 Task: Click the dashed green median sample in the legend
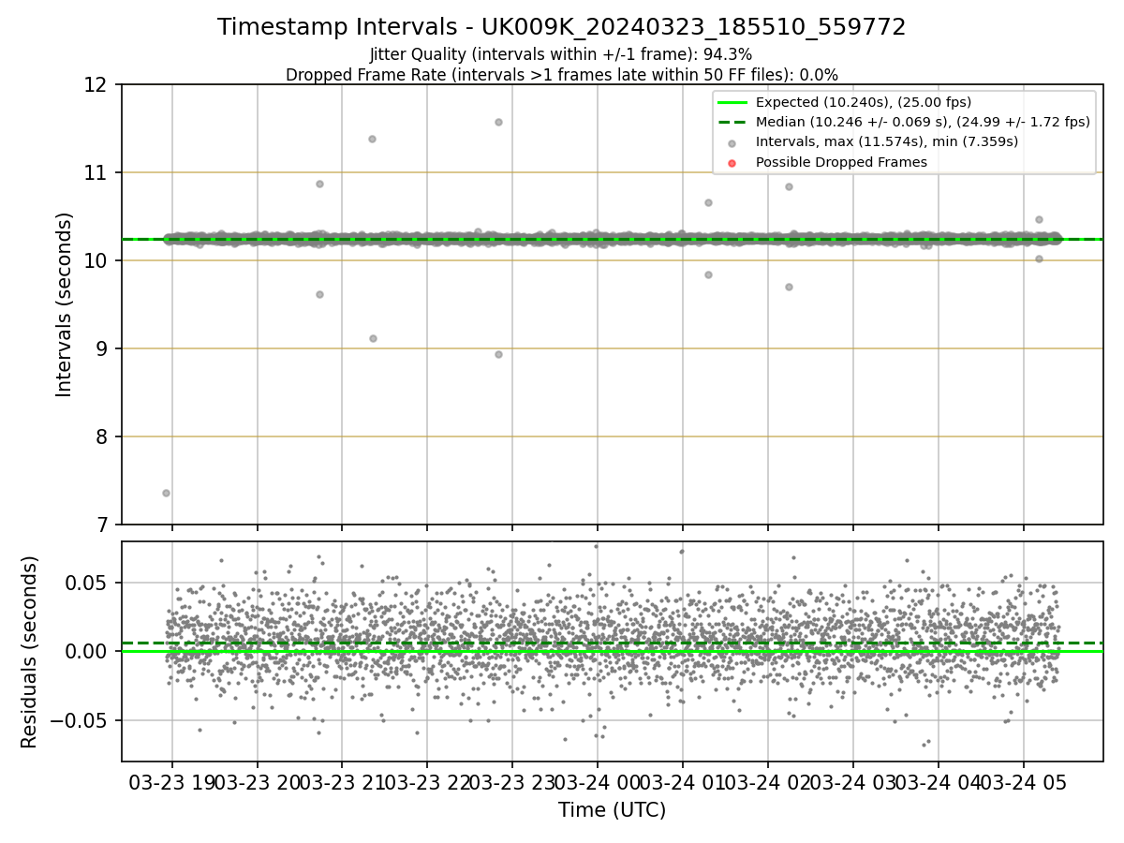[732, 123]
